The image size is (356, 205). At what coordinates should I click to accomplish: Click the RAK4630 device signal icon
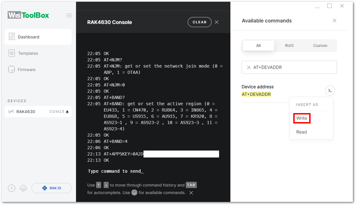click(x=11, y=112)
